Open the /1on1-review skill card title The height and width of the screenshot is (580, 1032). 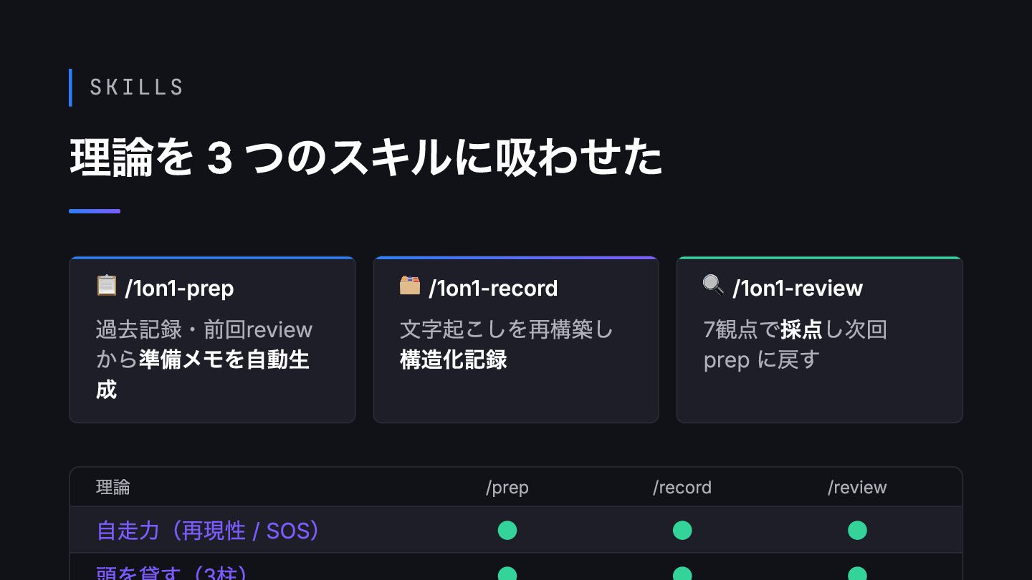point(798,288)
